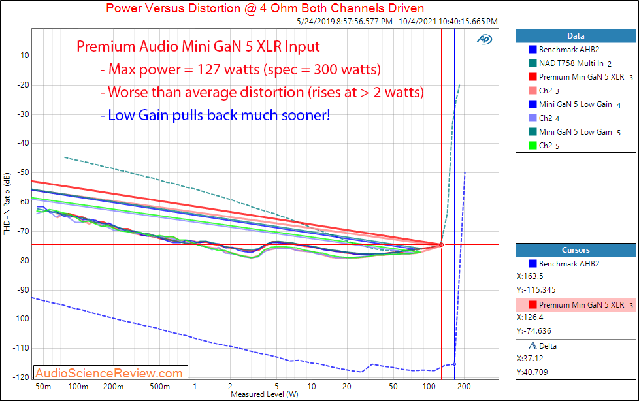Click the red cursor point on the graph
The width and height of the screenshot is (639, 401).
tap(441, 244)
